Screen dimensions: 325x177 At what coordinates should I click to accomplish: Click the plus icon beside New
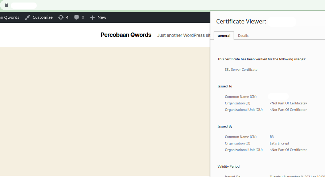click(x=92, y=17)
